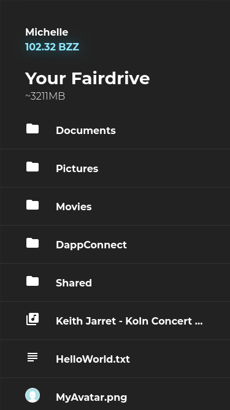Click the Keith Jarret music file icon

[33, 319]
